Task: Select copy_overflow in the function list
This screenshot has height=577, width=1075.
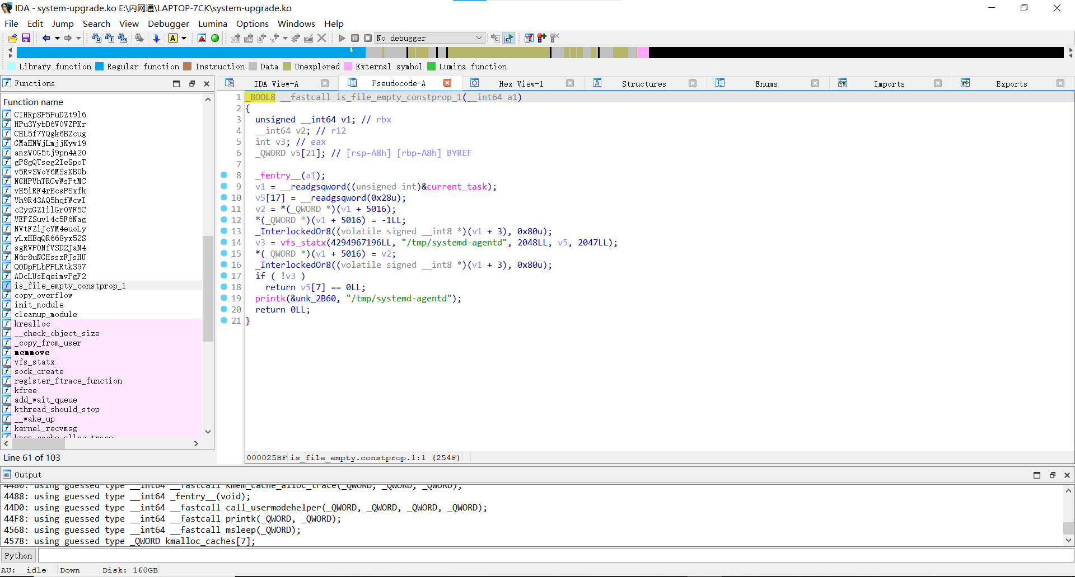Action: [x=44, y=295]
